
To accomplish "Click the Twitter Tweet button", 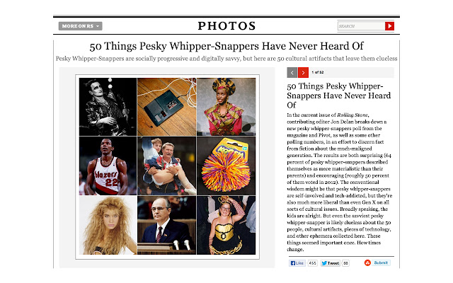I will pyautogui.click(x=331, y=263).
